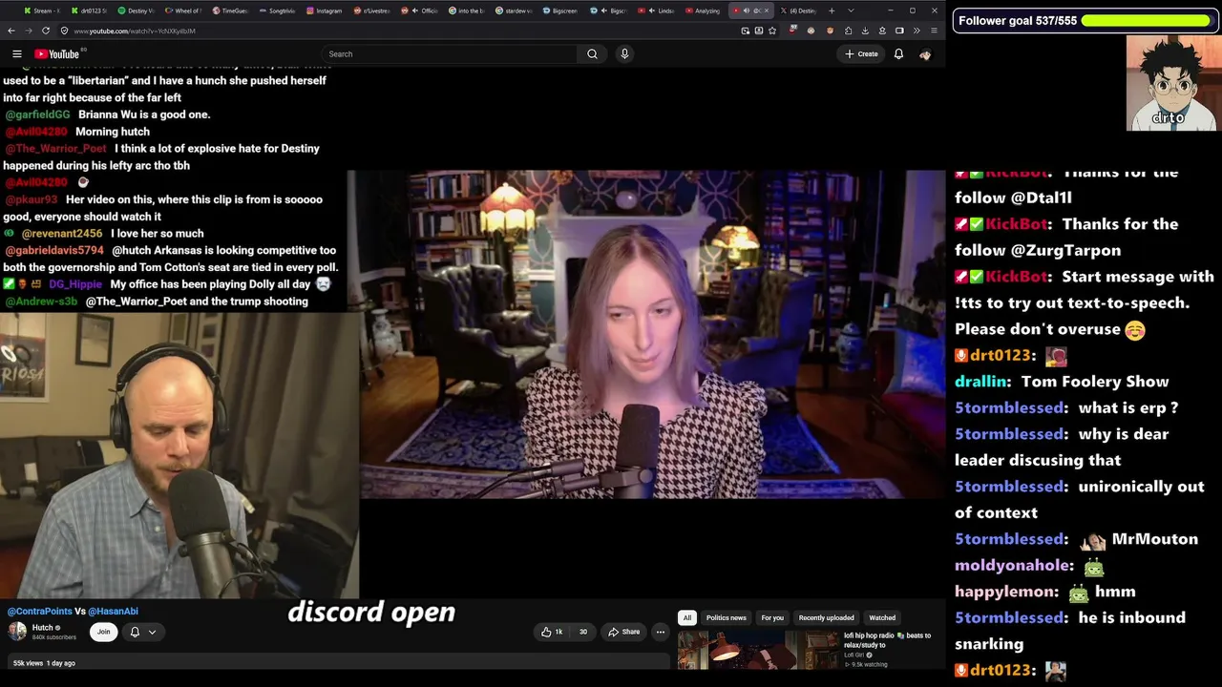The image size is (1222, 687).
Task: Open the @ContraPoints link in title
Action: [x=39, y=611]
